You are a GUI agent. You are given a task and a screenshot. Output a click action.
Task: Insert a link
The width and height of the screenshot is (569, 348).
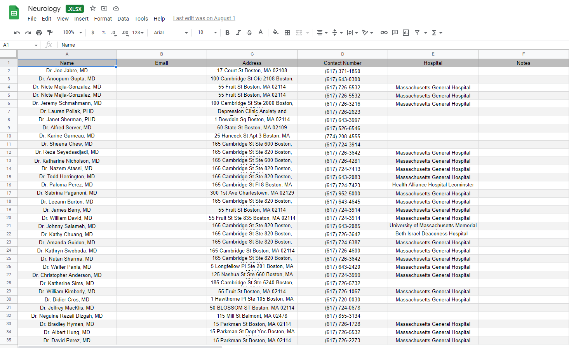(384, 33)
